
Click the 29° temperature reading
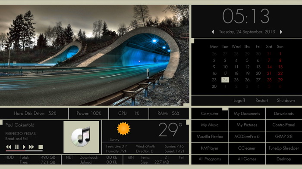coord(170,130)
